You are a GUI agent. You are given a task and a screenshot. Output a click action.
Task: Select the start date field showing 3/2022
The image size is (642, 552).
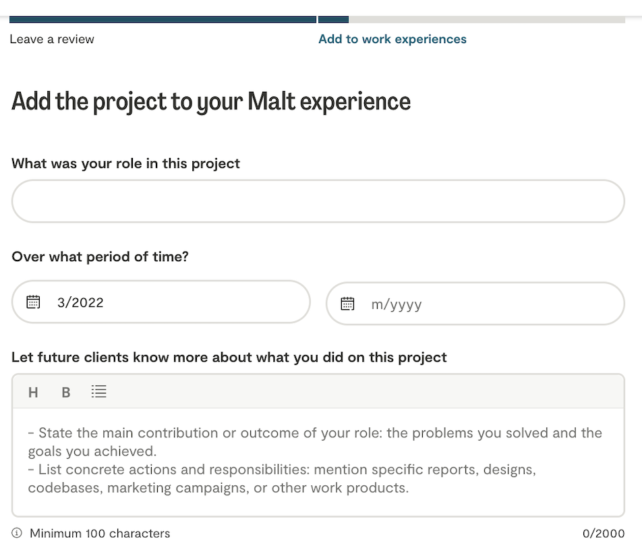click(x=169, y=302)
